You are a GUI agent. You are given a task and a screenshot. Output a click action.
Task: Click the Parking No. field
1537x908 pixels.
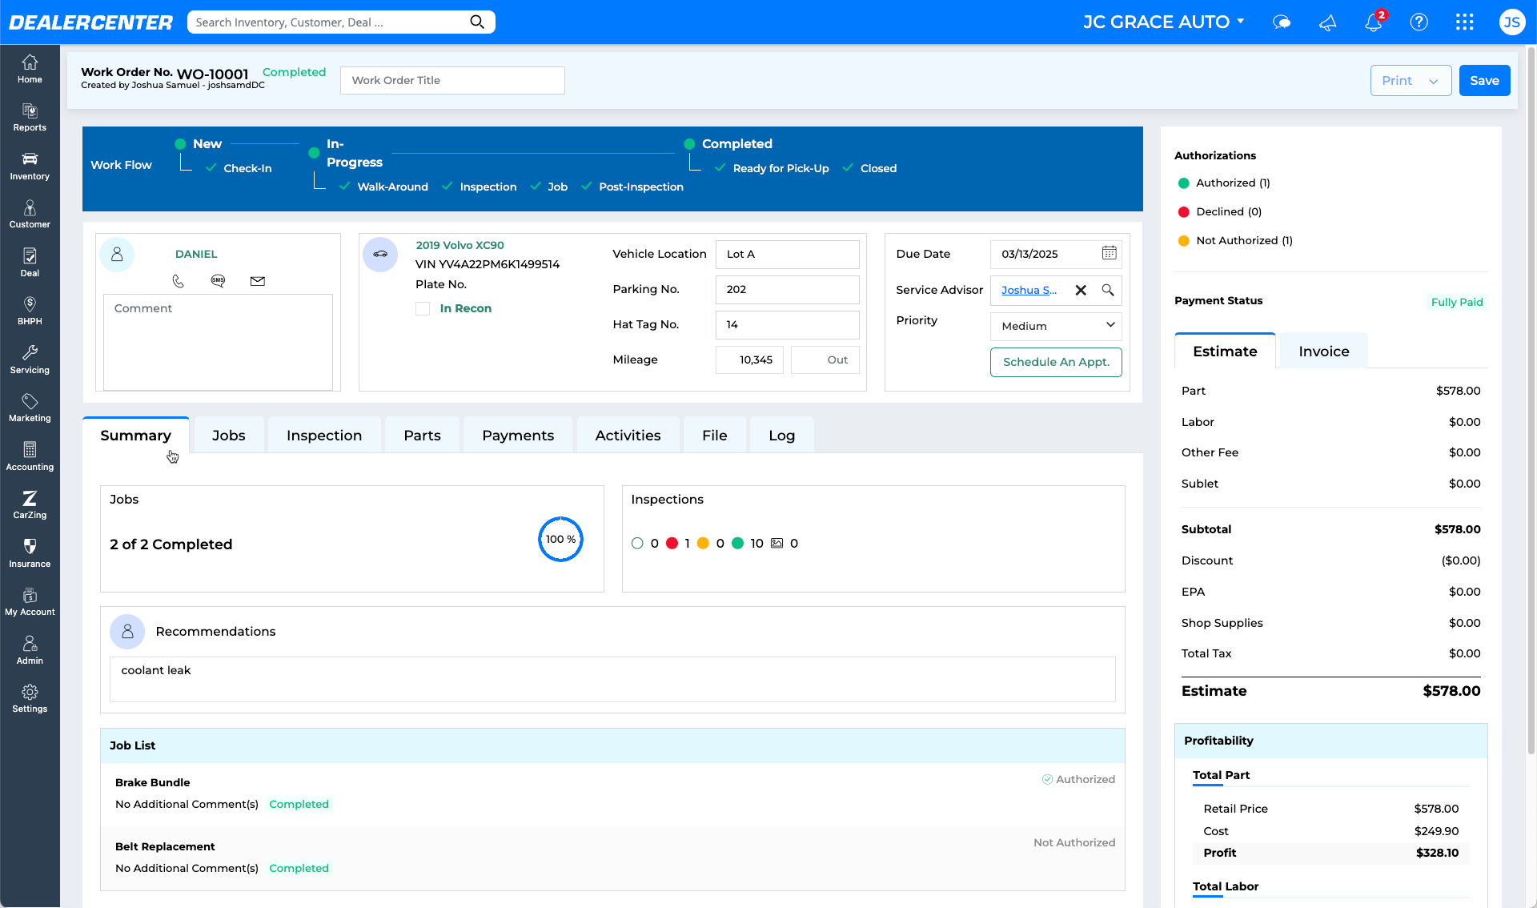pos(787,289)
